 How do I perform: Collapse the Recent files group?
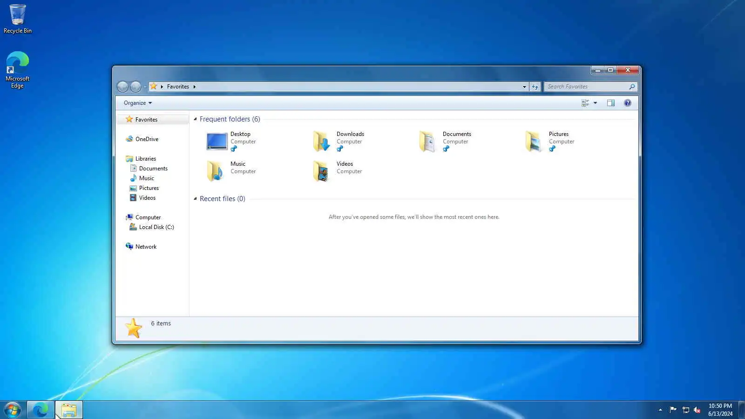pos(195,199)
